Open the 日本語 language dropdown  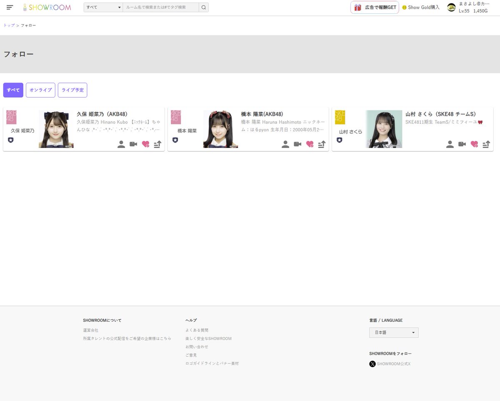pyautogui.click(x=394, y=333)
